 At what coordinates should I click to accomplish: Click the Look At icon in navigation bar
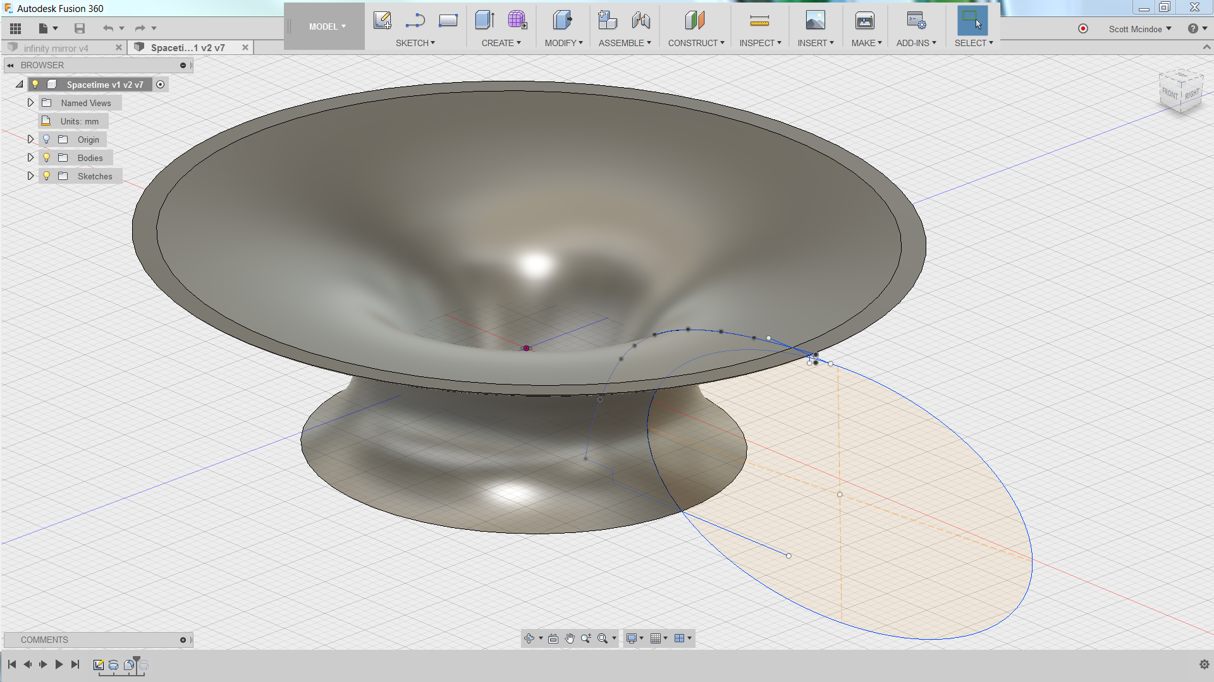click(553, 638)
